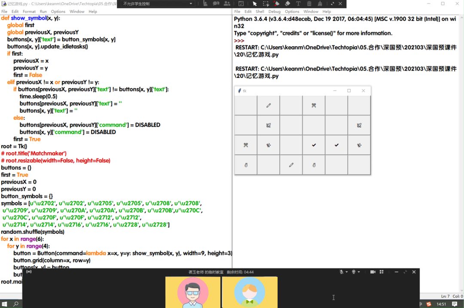This screenshot has height=308, width=464.
Task: Click the taskbar clock showing 14:51
Action: [x=441, y=304]
